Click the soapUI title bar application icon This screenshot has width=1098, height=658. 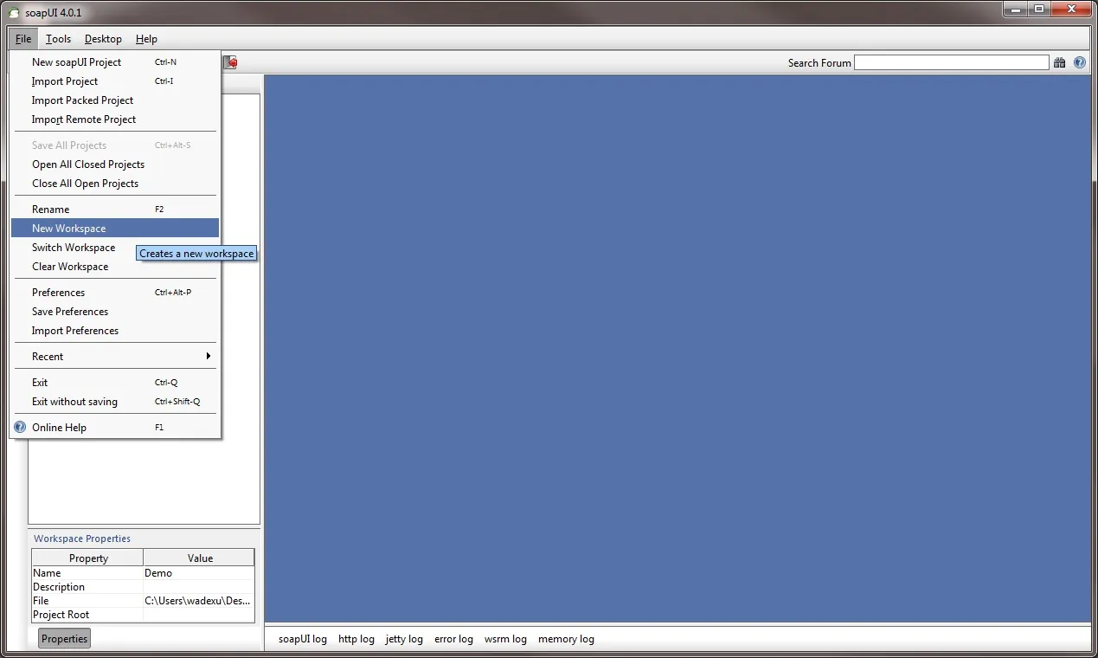pos(13,13)
